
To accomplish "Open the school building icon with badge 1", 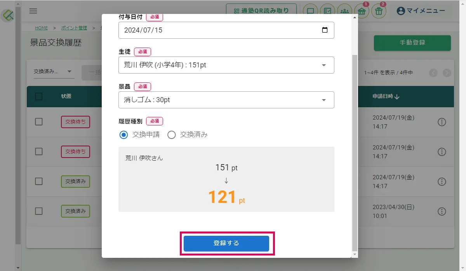I will (362, 11).
